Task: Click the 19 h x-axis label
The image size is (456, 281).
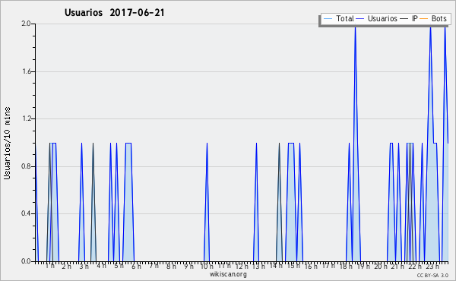Action: [x=363, y=266]
